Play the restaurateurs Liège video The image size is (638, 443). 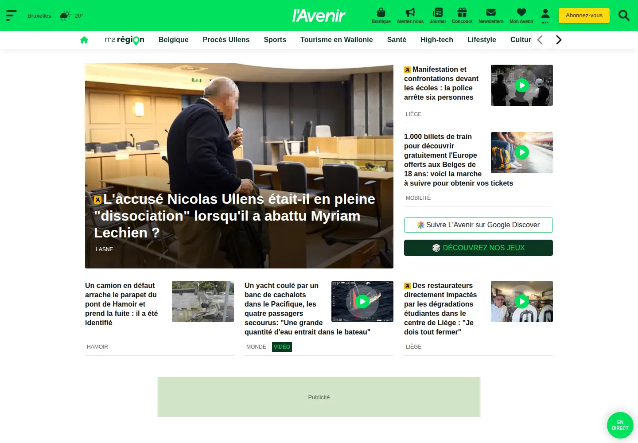pyautogui.click(x=522, y=301)
